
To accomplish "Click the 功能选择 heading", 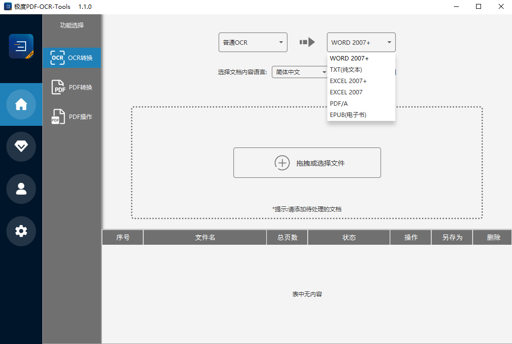I will [72, 25].
